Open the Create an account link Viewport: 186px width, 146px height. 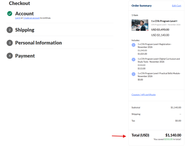tap(31, 18)
